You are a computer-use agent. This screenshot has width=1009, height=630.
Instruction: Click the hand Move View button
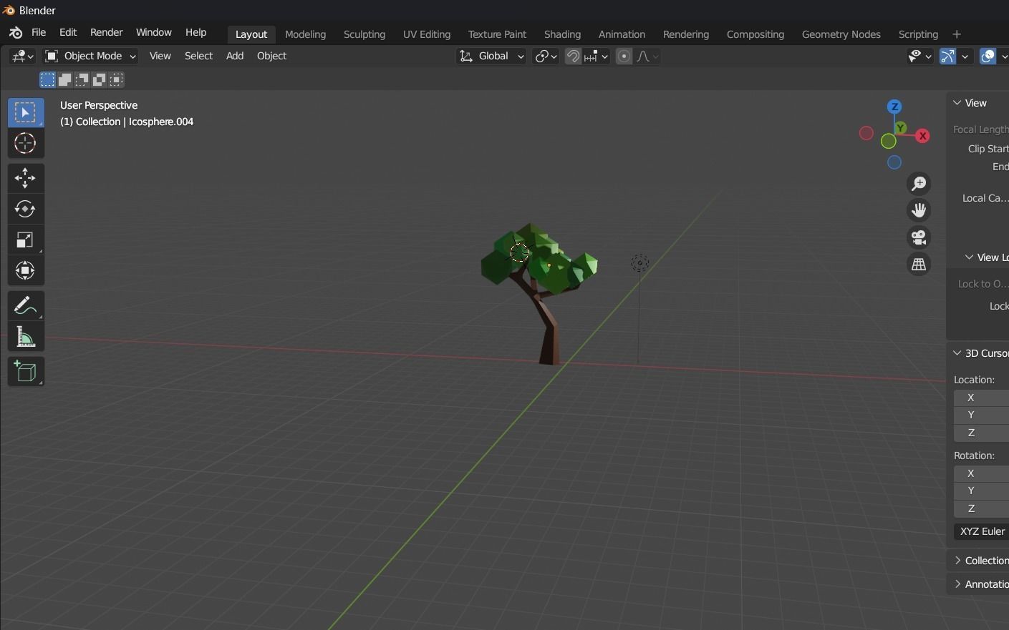919,210
